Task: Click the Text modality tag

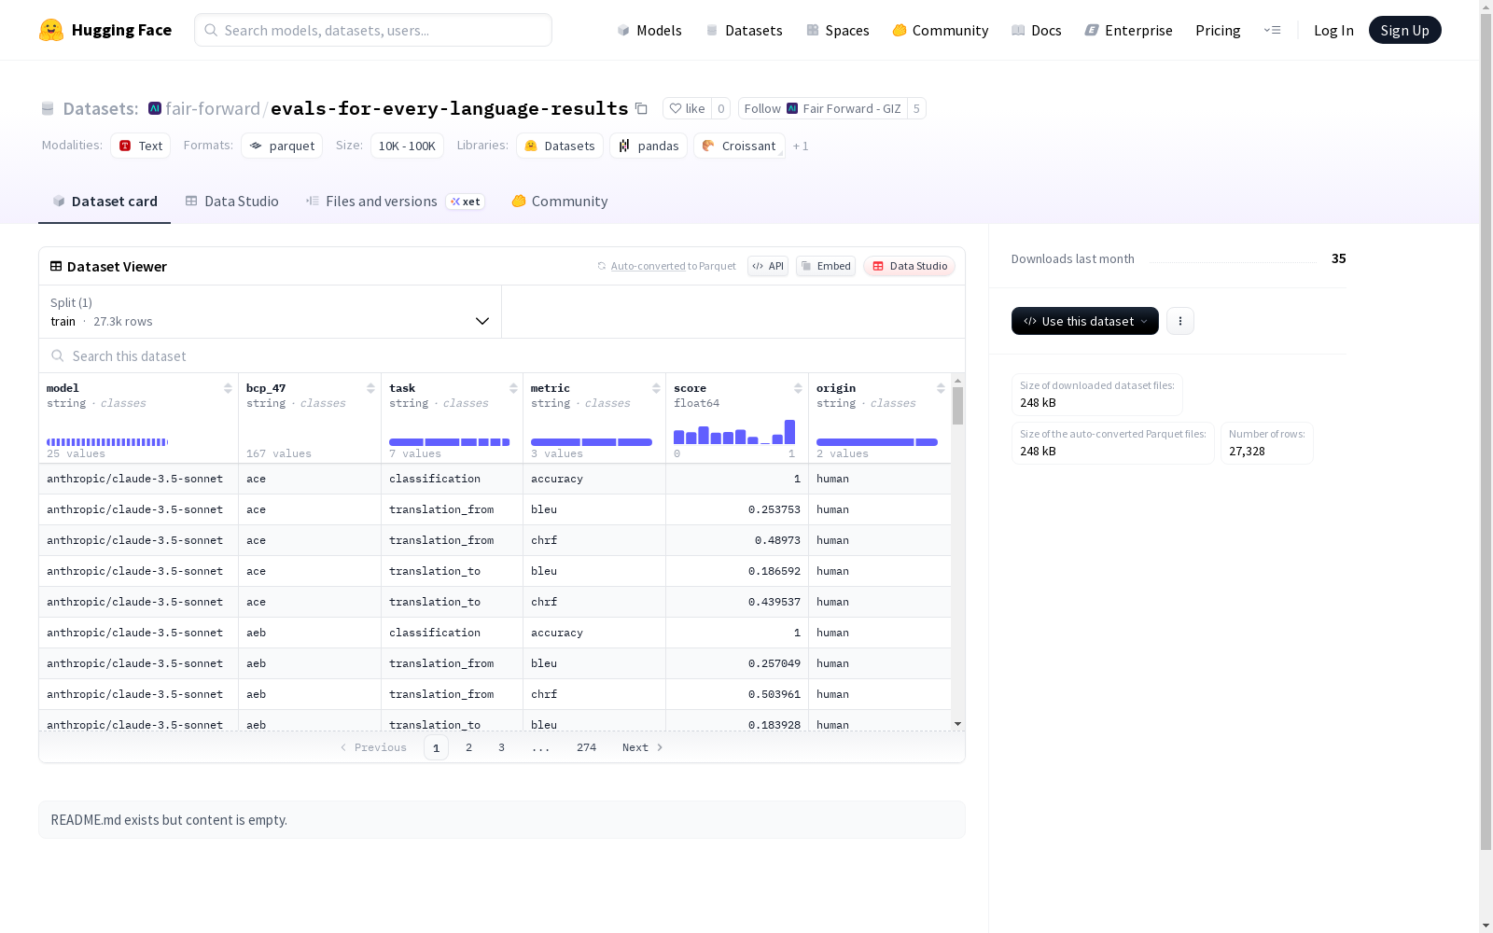Action: point(141,146)
